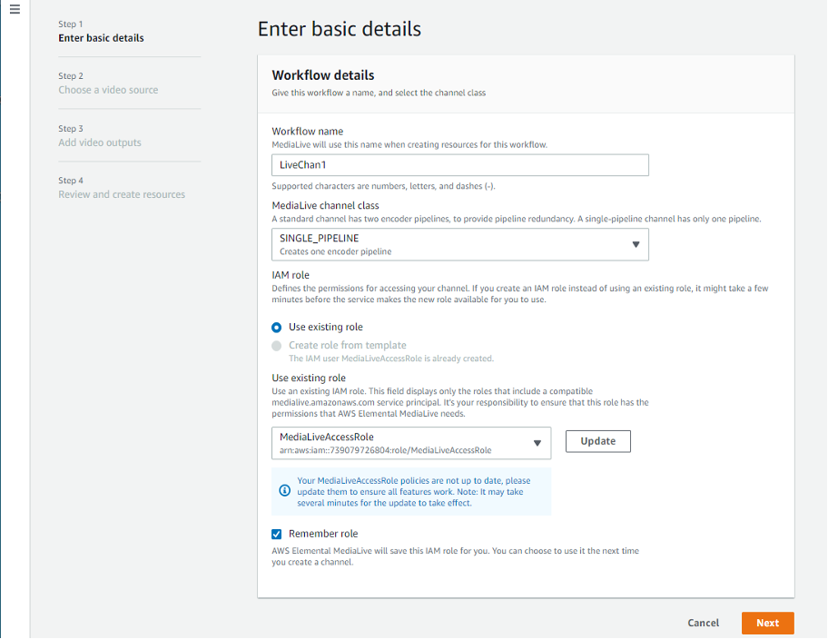Select Step 1 Enter basic details
828x639 pixels.
point(103,30)
